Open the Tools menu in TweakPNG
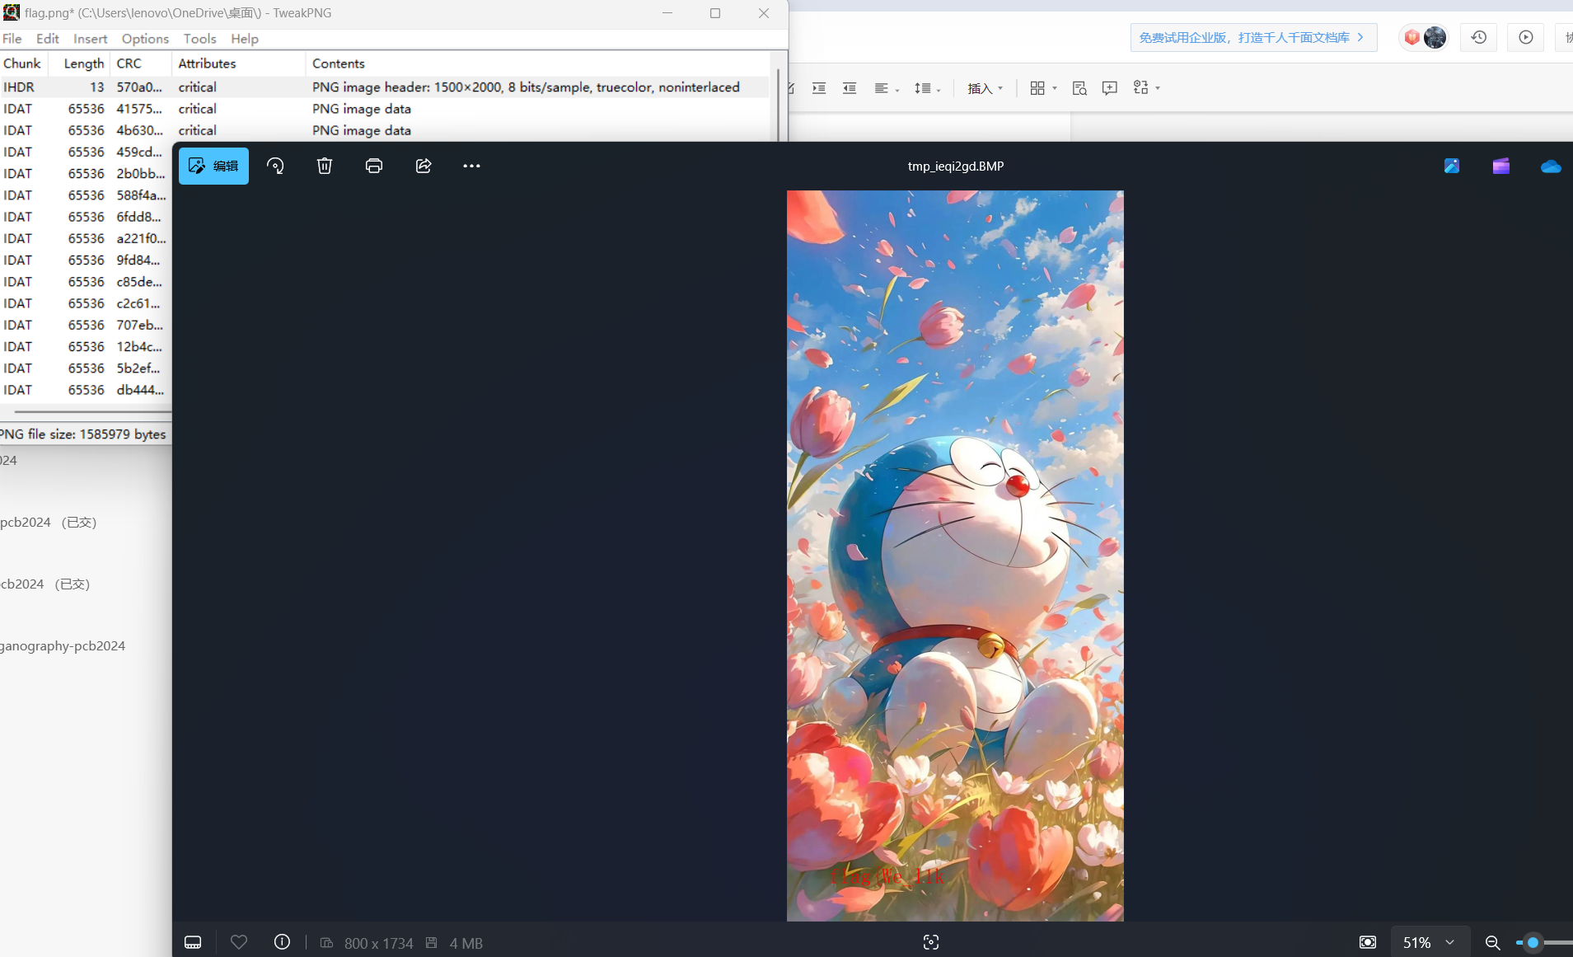Image resolution: width=1573 pixels, height=957 pixels. click(x=199, y=39)
